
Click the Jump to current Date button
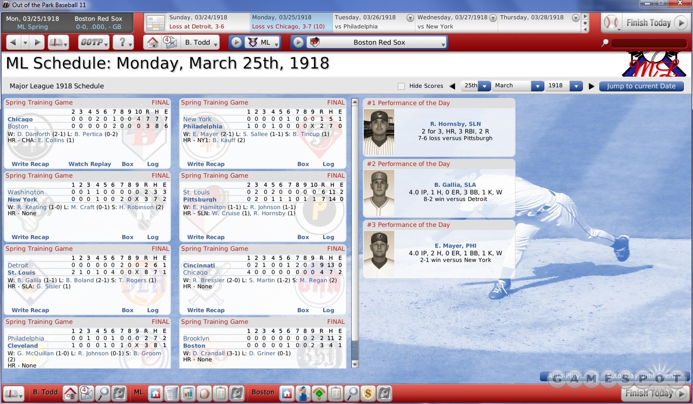point(641,86)
